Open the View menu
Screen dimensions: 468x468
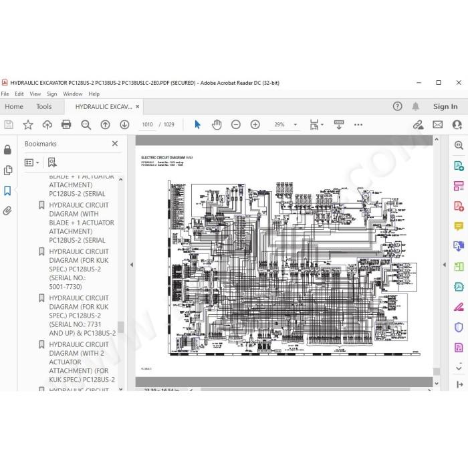click(x=35, y=94)
